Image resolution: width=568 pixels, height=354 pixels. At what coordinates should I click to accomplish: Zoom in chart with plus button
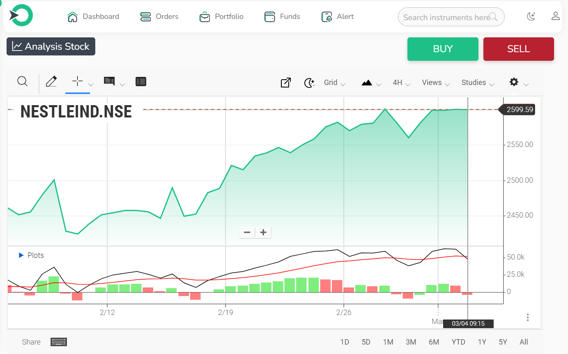263,232
